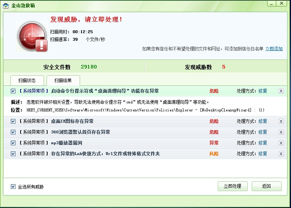This screenshot has width=291, height=208.
Task: Minimize the 金山急救箱 window
Action: pos(272,4)
